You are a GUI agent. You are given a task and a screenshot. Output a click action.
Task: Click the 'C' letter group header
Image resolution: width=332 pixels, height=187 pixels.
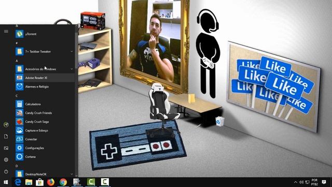tap(17, 96)
